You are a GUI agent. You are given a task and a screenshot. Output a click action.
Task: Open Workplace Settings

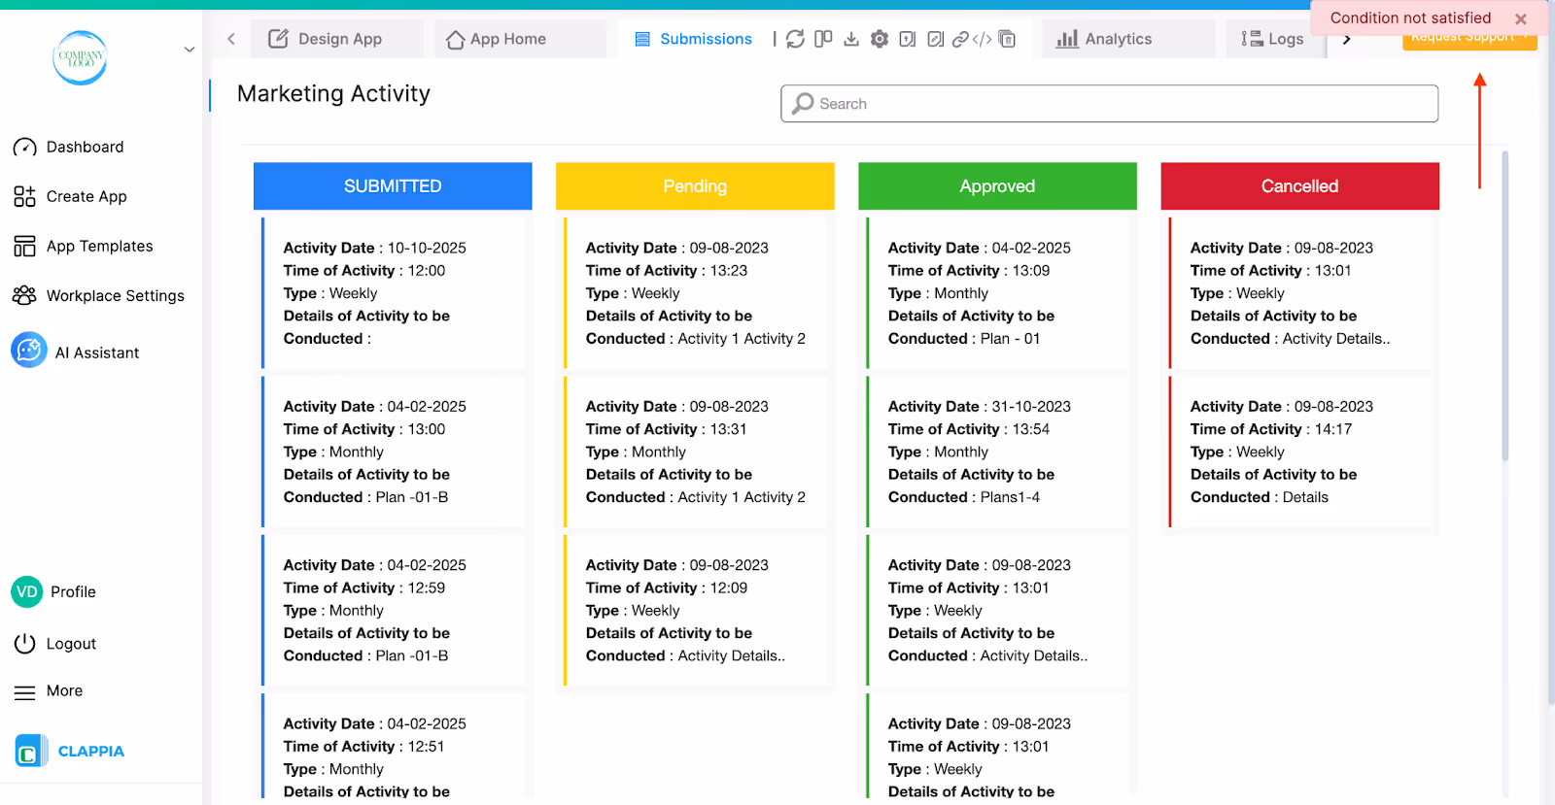coord(98,295)
